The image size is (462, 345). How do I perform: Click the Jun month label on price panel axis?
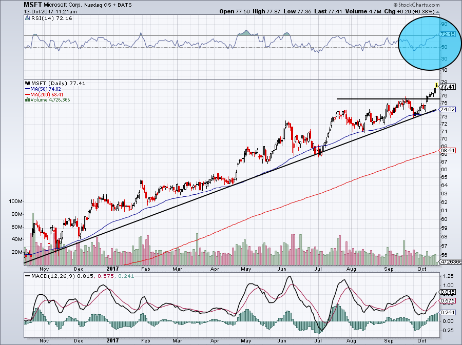pyautogui.click(x=282, y=269)
